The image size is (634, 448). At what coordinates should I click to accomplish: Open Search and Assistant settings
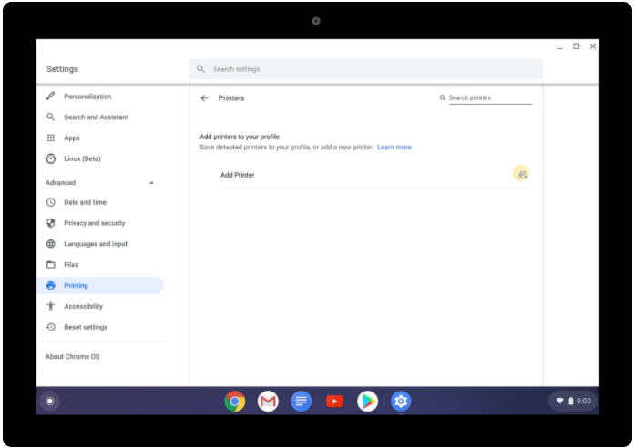[x=97, y=117]
